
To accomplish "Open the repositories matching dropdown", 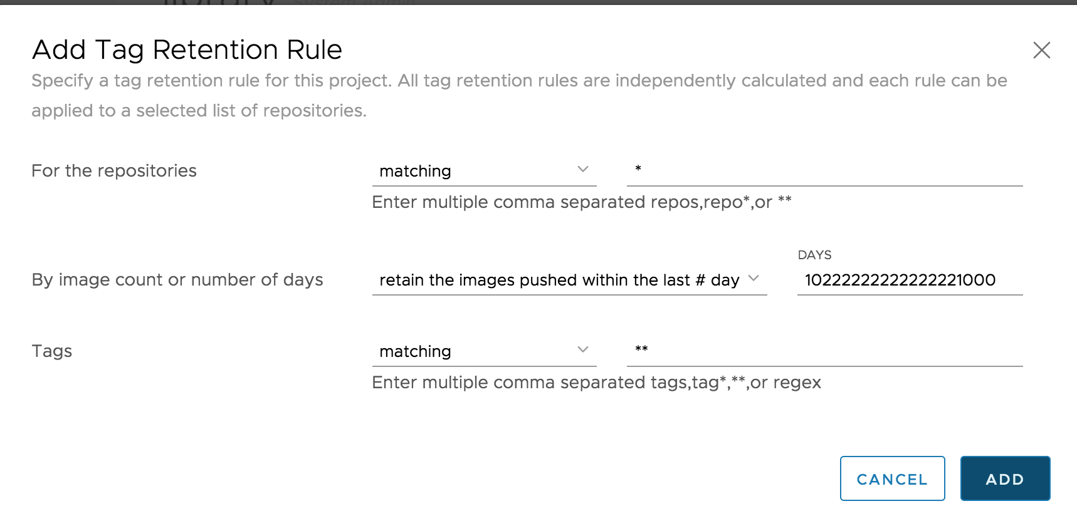I will pyautogui.click(x=483, y=170).
